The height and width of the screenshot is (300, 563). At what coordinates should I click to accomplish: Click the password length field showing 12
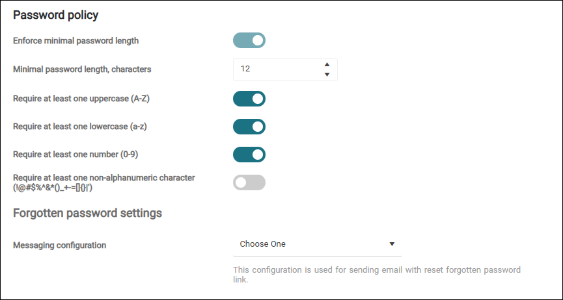tap(277, 69)
